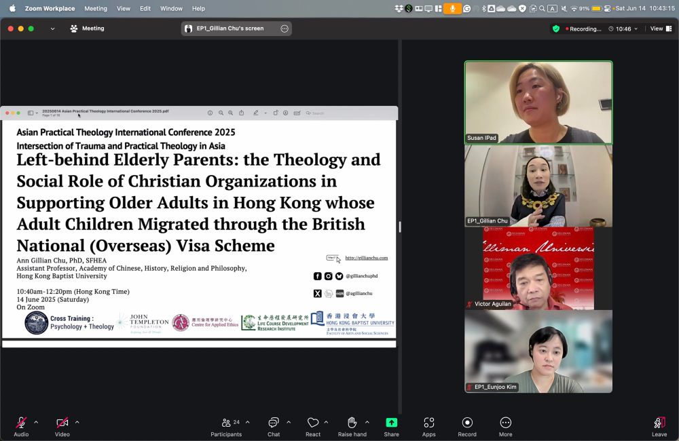
Task: Change layout with the View button
Action: pos(661,28)
